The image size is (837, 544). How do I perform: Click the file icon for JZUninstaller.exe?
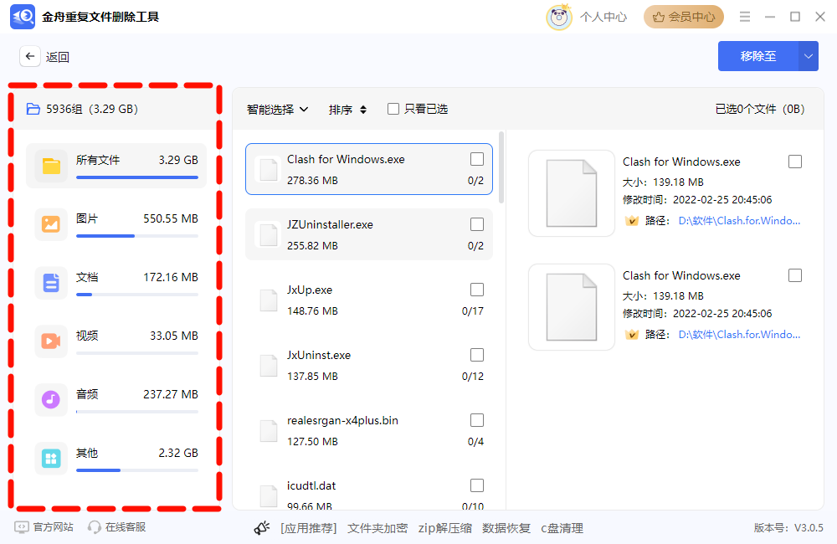pyautogui.click(x=269, y=235)
